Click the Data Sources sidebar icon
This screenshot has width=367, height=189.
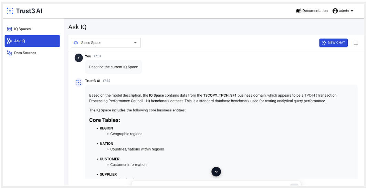pyautogui.click(x=10, y=53)
